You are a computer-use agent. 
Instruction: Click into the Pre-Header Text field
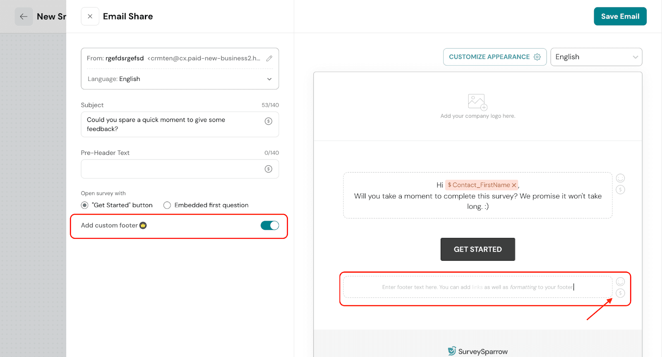[174, 169]
